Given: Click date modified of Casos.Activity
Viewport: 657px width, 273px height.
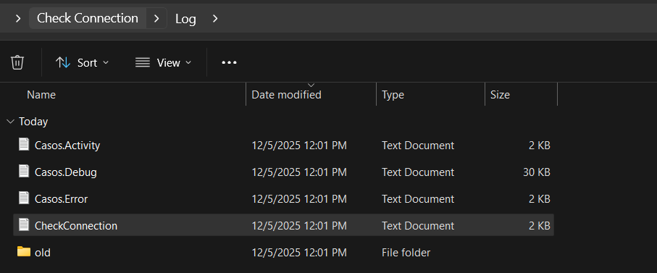Looking at the screenshot, I should [x=299, y=146].
